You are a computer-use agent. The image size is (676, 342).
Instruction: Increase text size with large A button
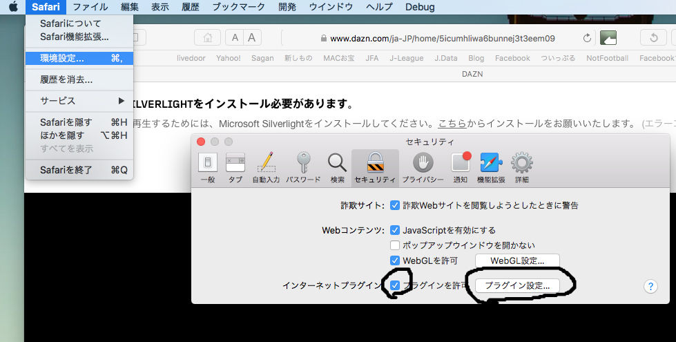[252, 37]
